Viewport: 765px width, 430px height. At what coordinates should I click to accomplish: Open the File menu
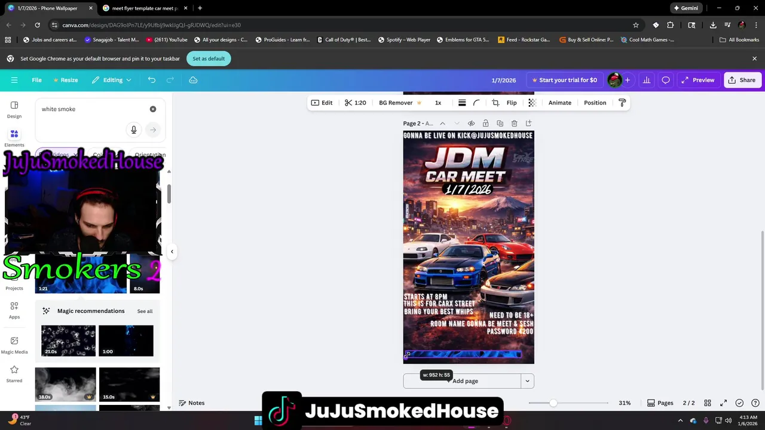coord(36,80)
